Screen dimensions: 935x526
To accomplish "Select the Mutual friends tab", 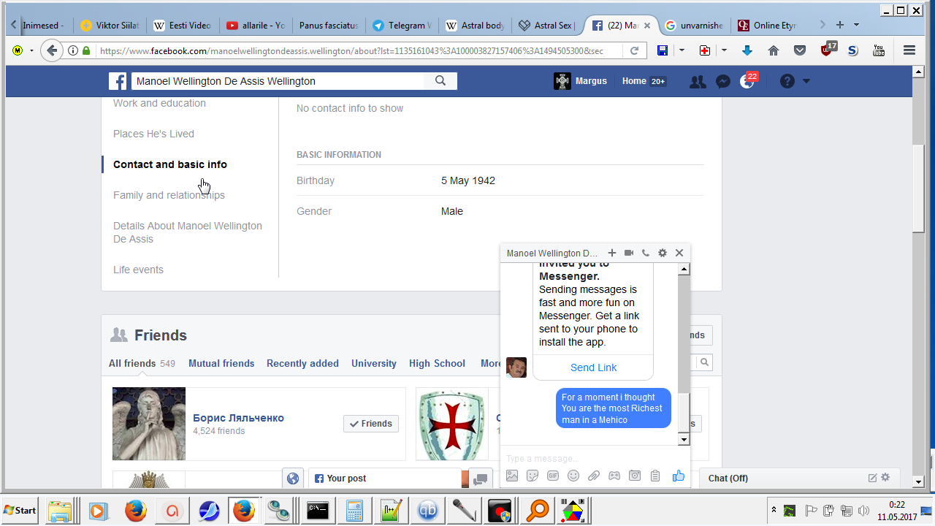I will coord(221,363).
